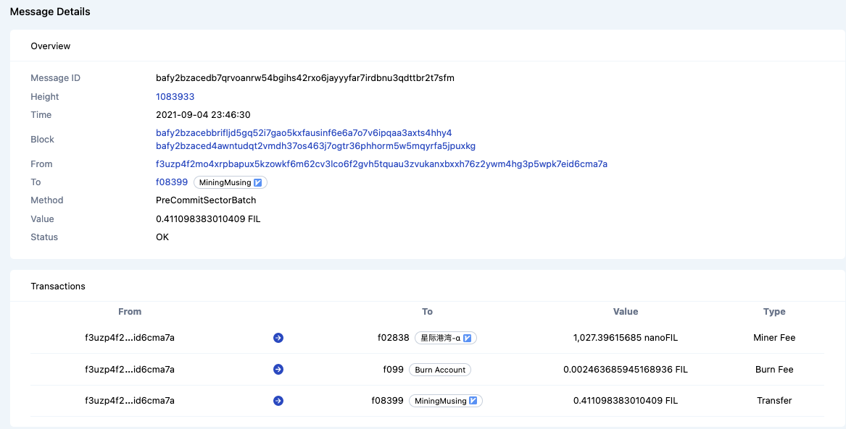
Task: Click the MiningMusing tag in Overview
Action: point(231,182)
